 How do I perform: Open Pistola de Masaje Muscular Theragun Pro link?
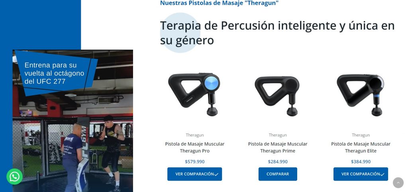pos(194,147)
